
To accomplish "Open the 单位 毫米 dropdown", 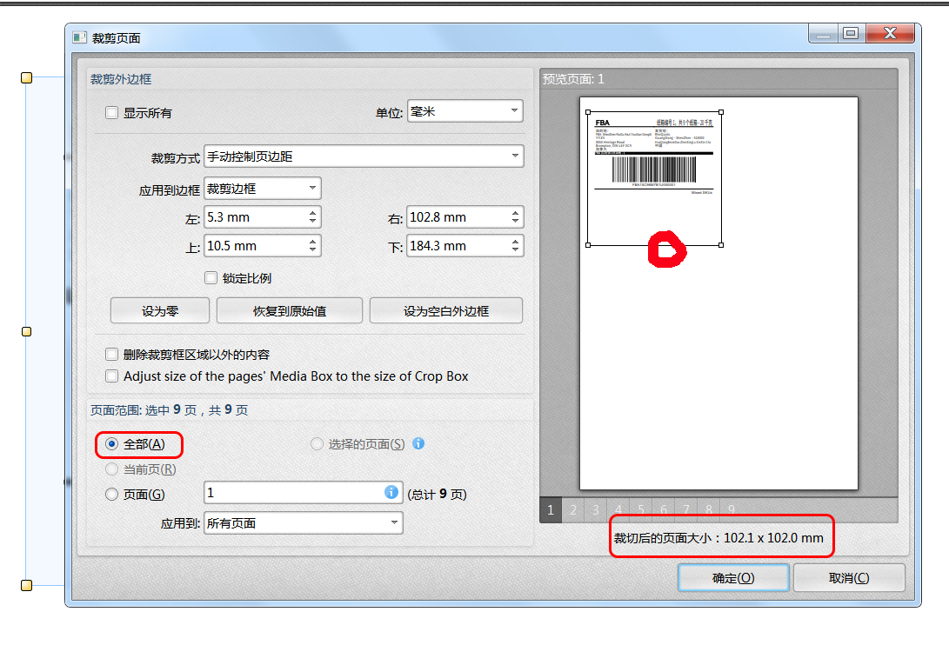I will click(x=464, y=111).
